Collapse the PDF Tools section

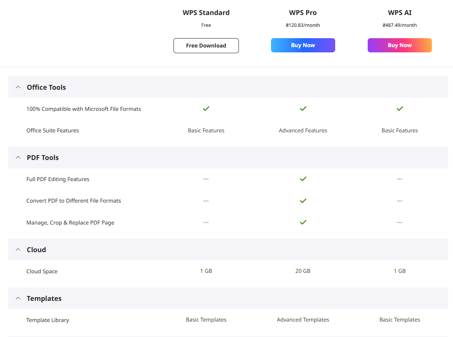point(18,157)
